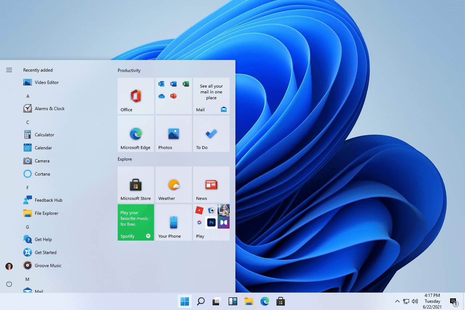Expand the Start menu hamburger navigation

coord(9,70)
